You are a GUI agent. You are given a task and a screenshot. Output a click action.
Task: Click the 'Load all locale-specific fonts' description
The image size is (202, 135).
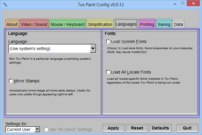[x=144, y=81]
